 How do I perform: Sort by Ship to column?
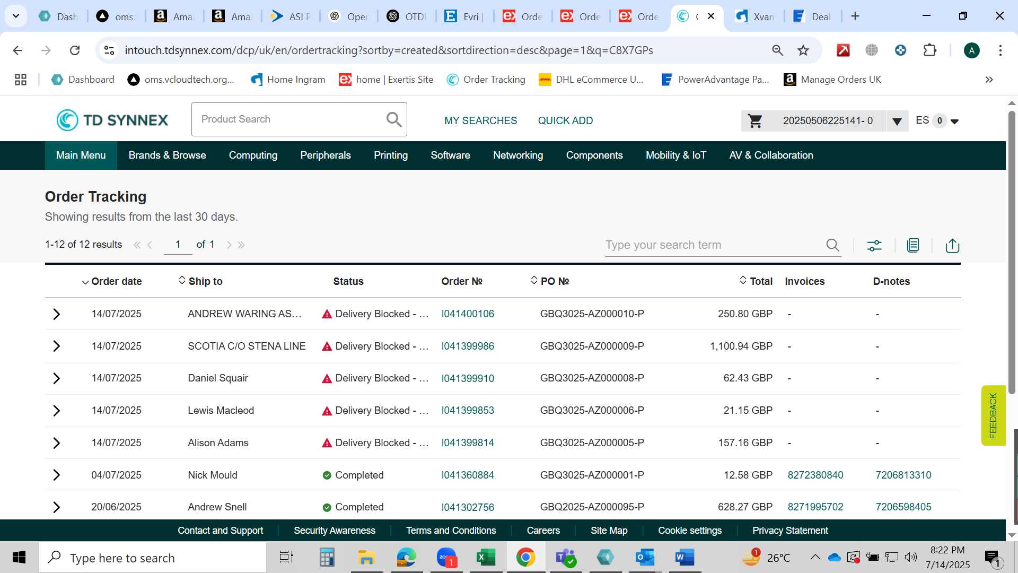200,281
